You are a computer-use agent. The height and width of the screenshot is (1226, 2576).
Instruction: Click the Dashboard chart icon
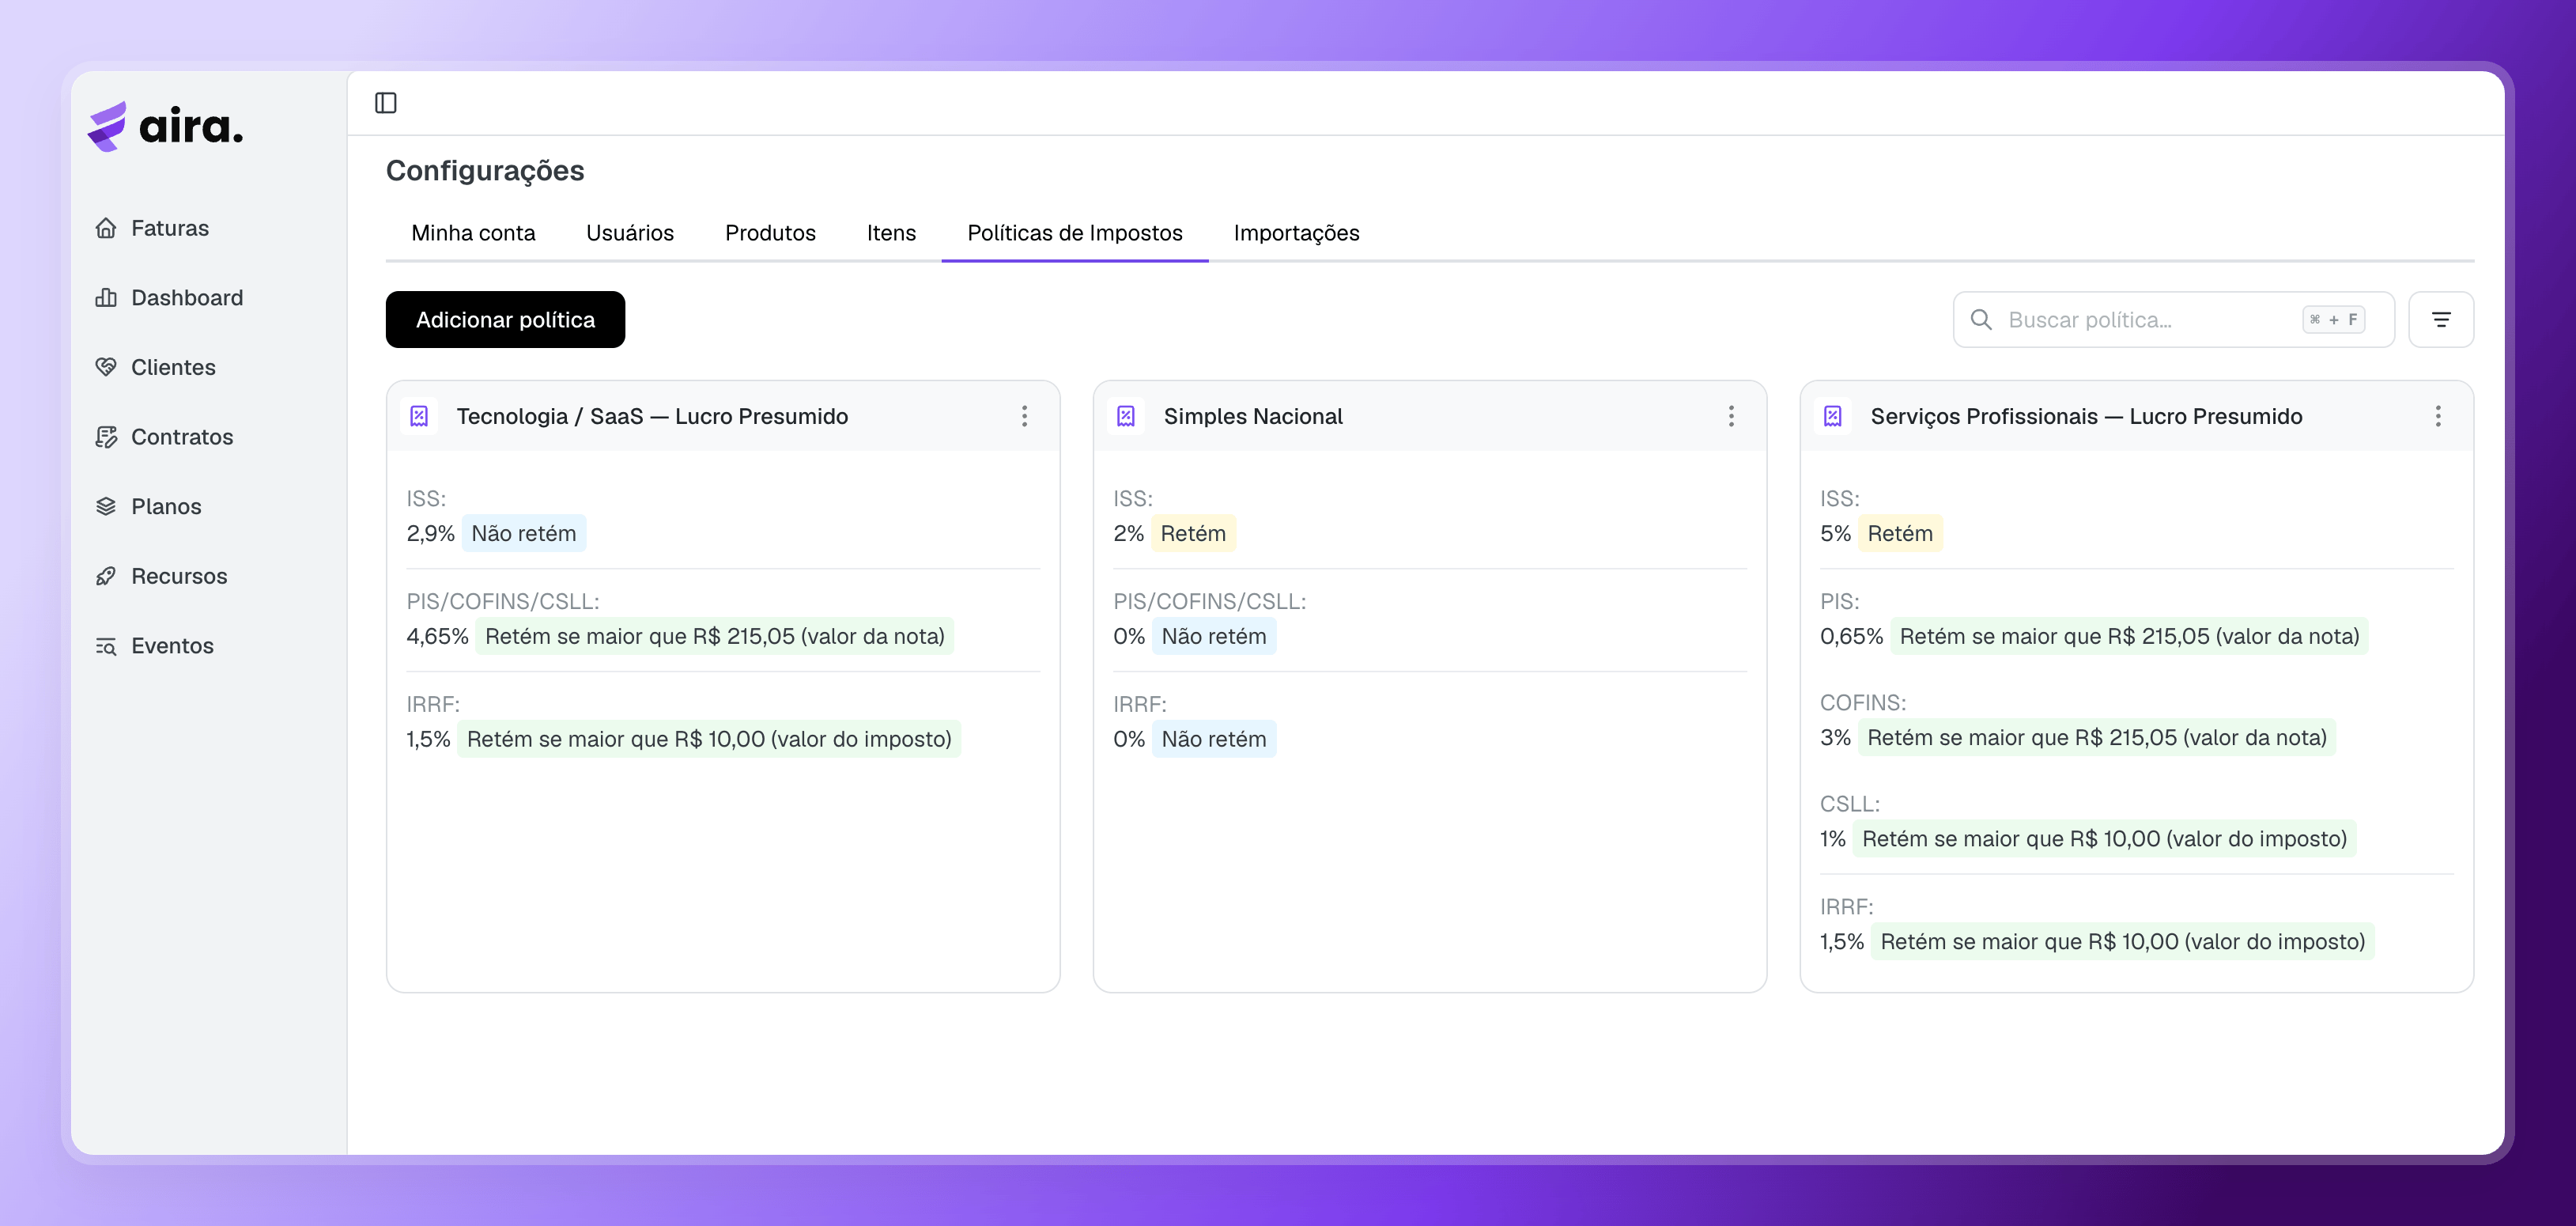pyautogui.click(x=106, y=298)
